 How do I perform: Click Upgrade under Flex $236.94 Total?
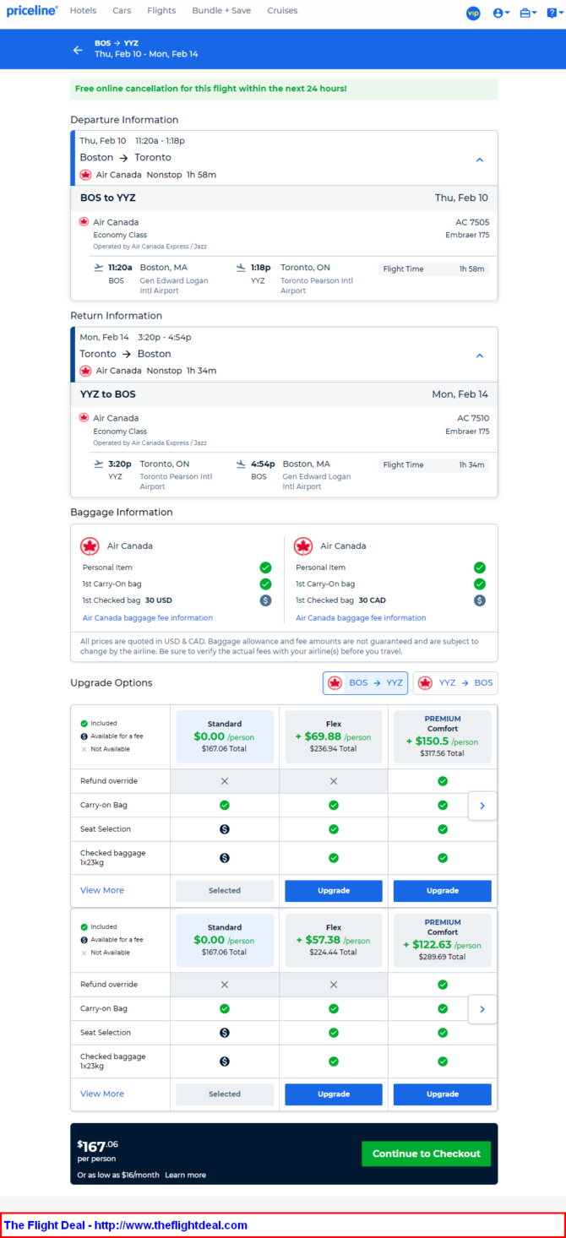tap(334, 891)
